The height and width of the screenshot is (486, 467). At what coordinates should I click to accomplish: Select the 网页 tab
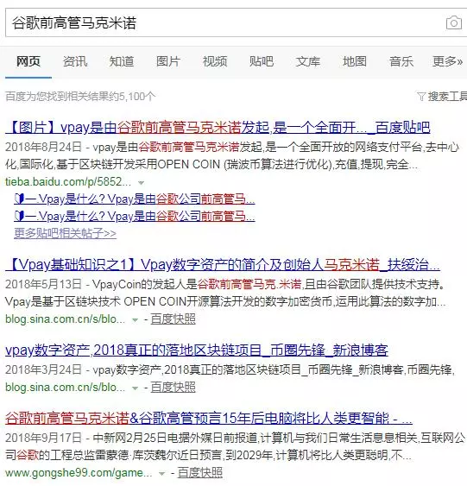[28, 61]
